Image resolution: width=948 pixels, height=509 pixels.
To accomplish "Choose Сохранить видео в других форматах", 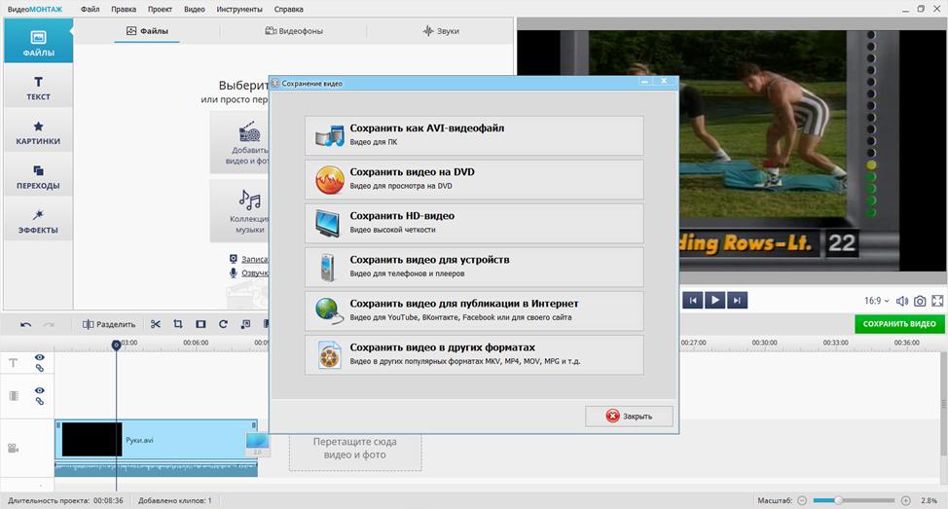I will [474, 355].
